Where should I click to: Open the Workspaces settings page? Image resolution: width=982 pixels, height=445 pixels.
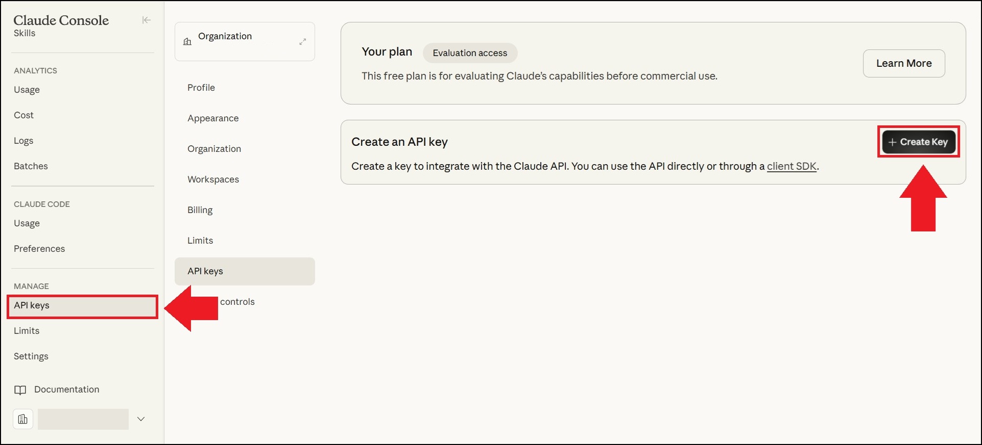coord(213,179)
